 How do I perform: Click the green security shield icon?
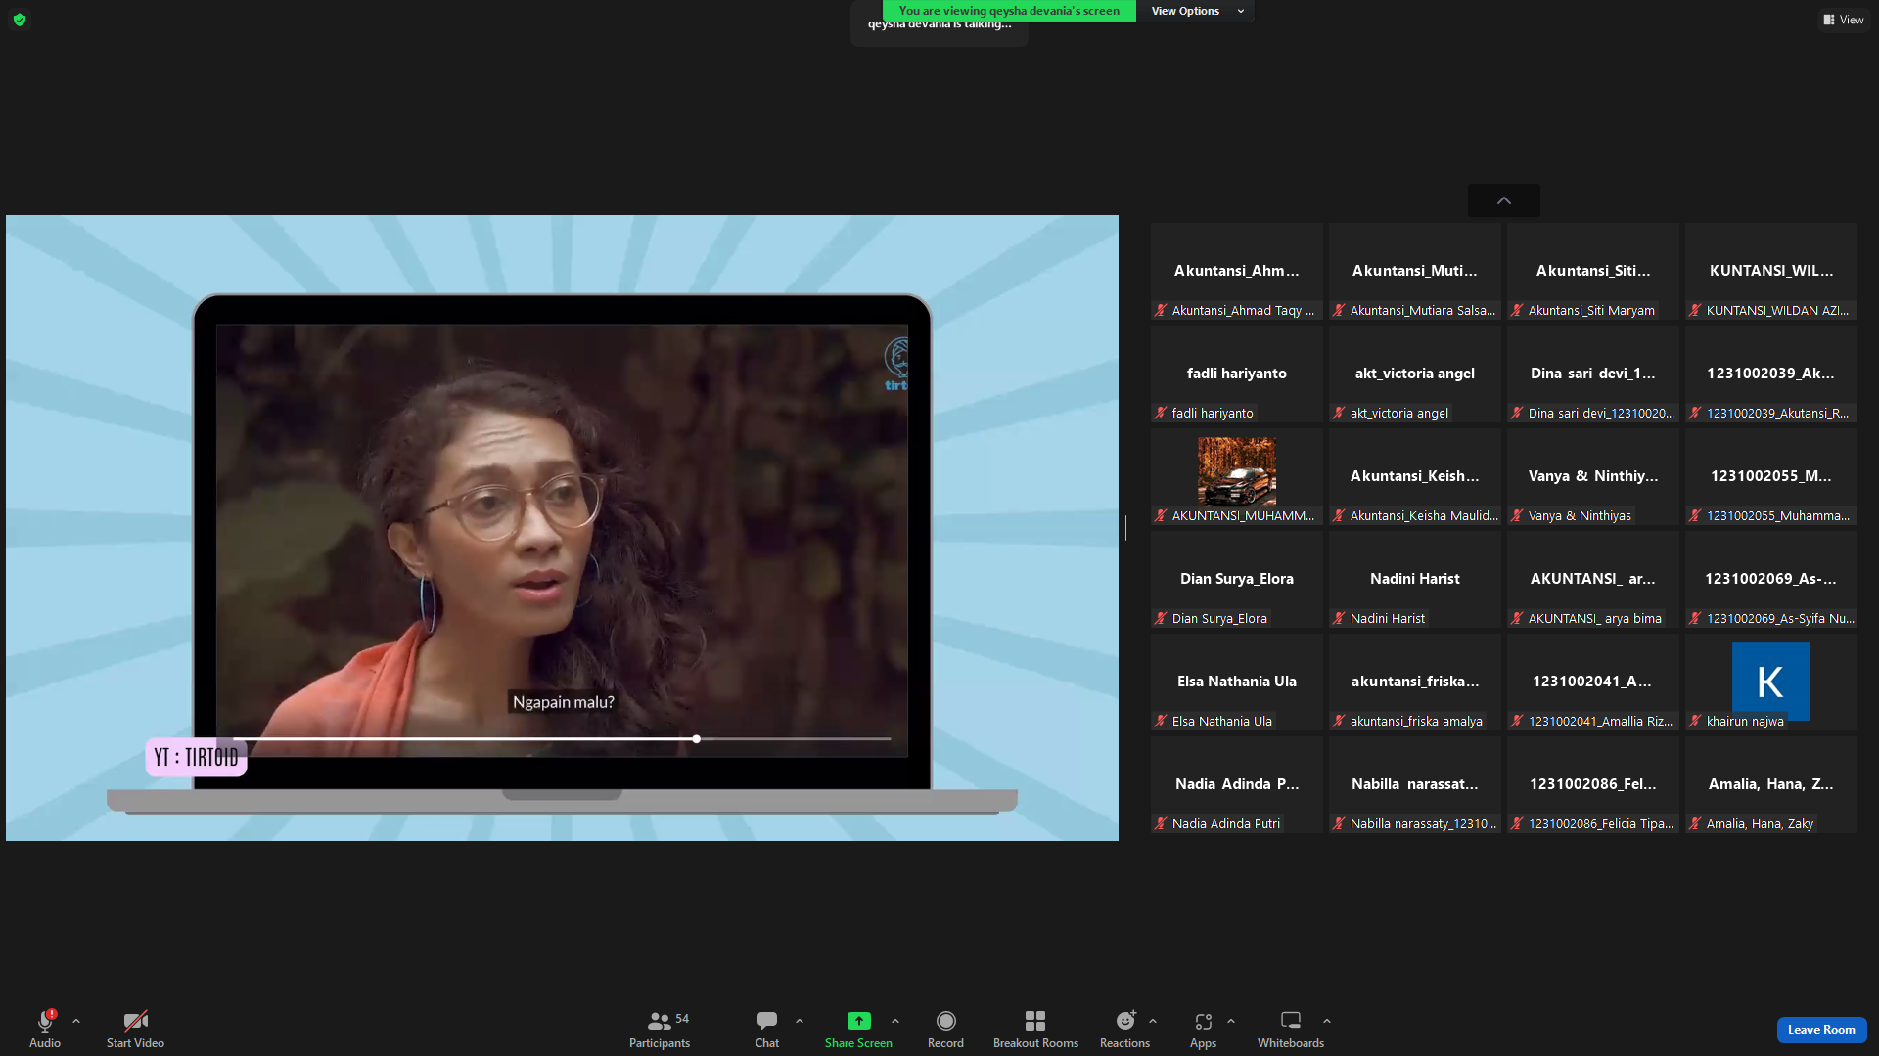tap(20, 20)
